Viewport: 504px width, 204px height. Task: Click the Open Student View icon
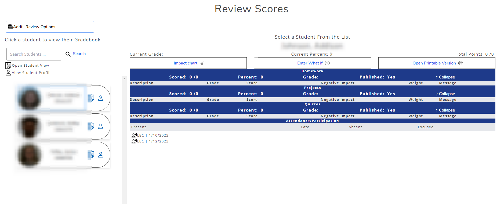[8, 65]
